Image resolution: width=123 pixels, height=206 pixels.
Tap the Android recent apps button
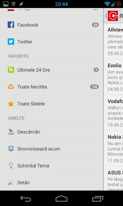98,198
